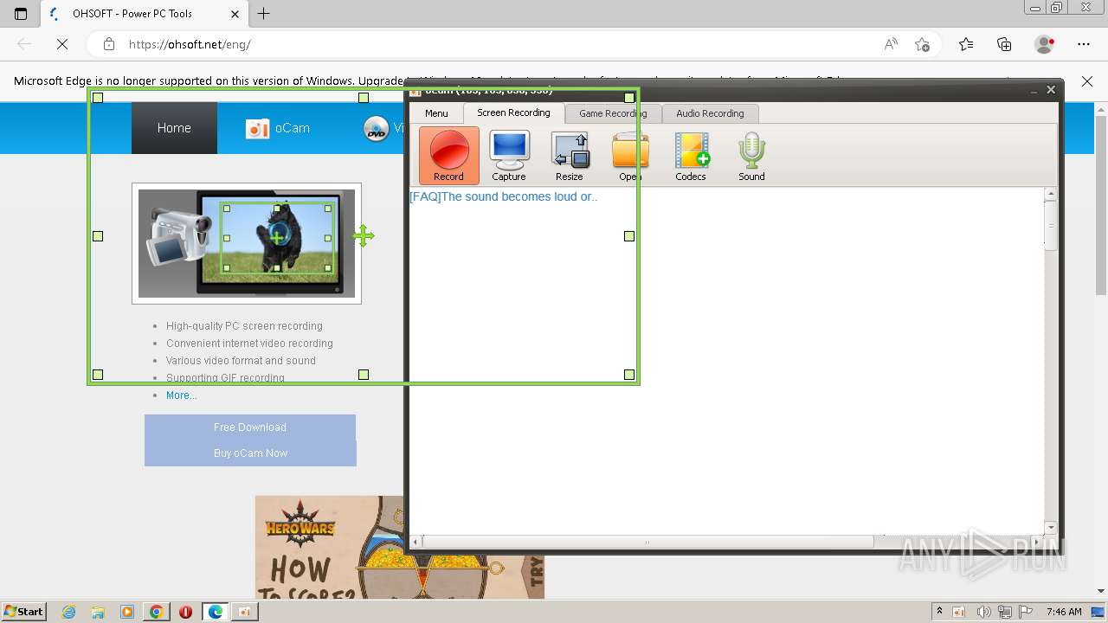The height and width of the screenshot is (623, 1108).
Task: Click the red Record button in oCam
Action: click(448, 156)
